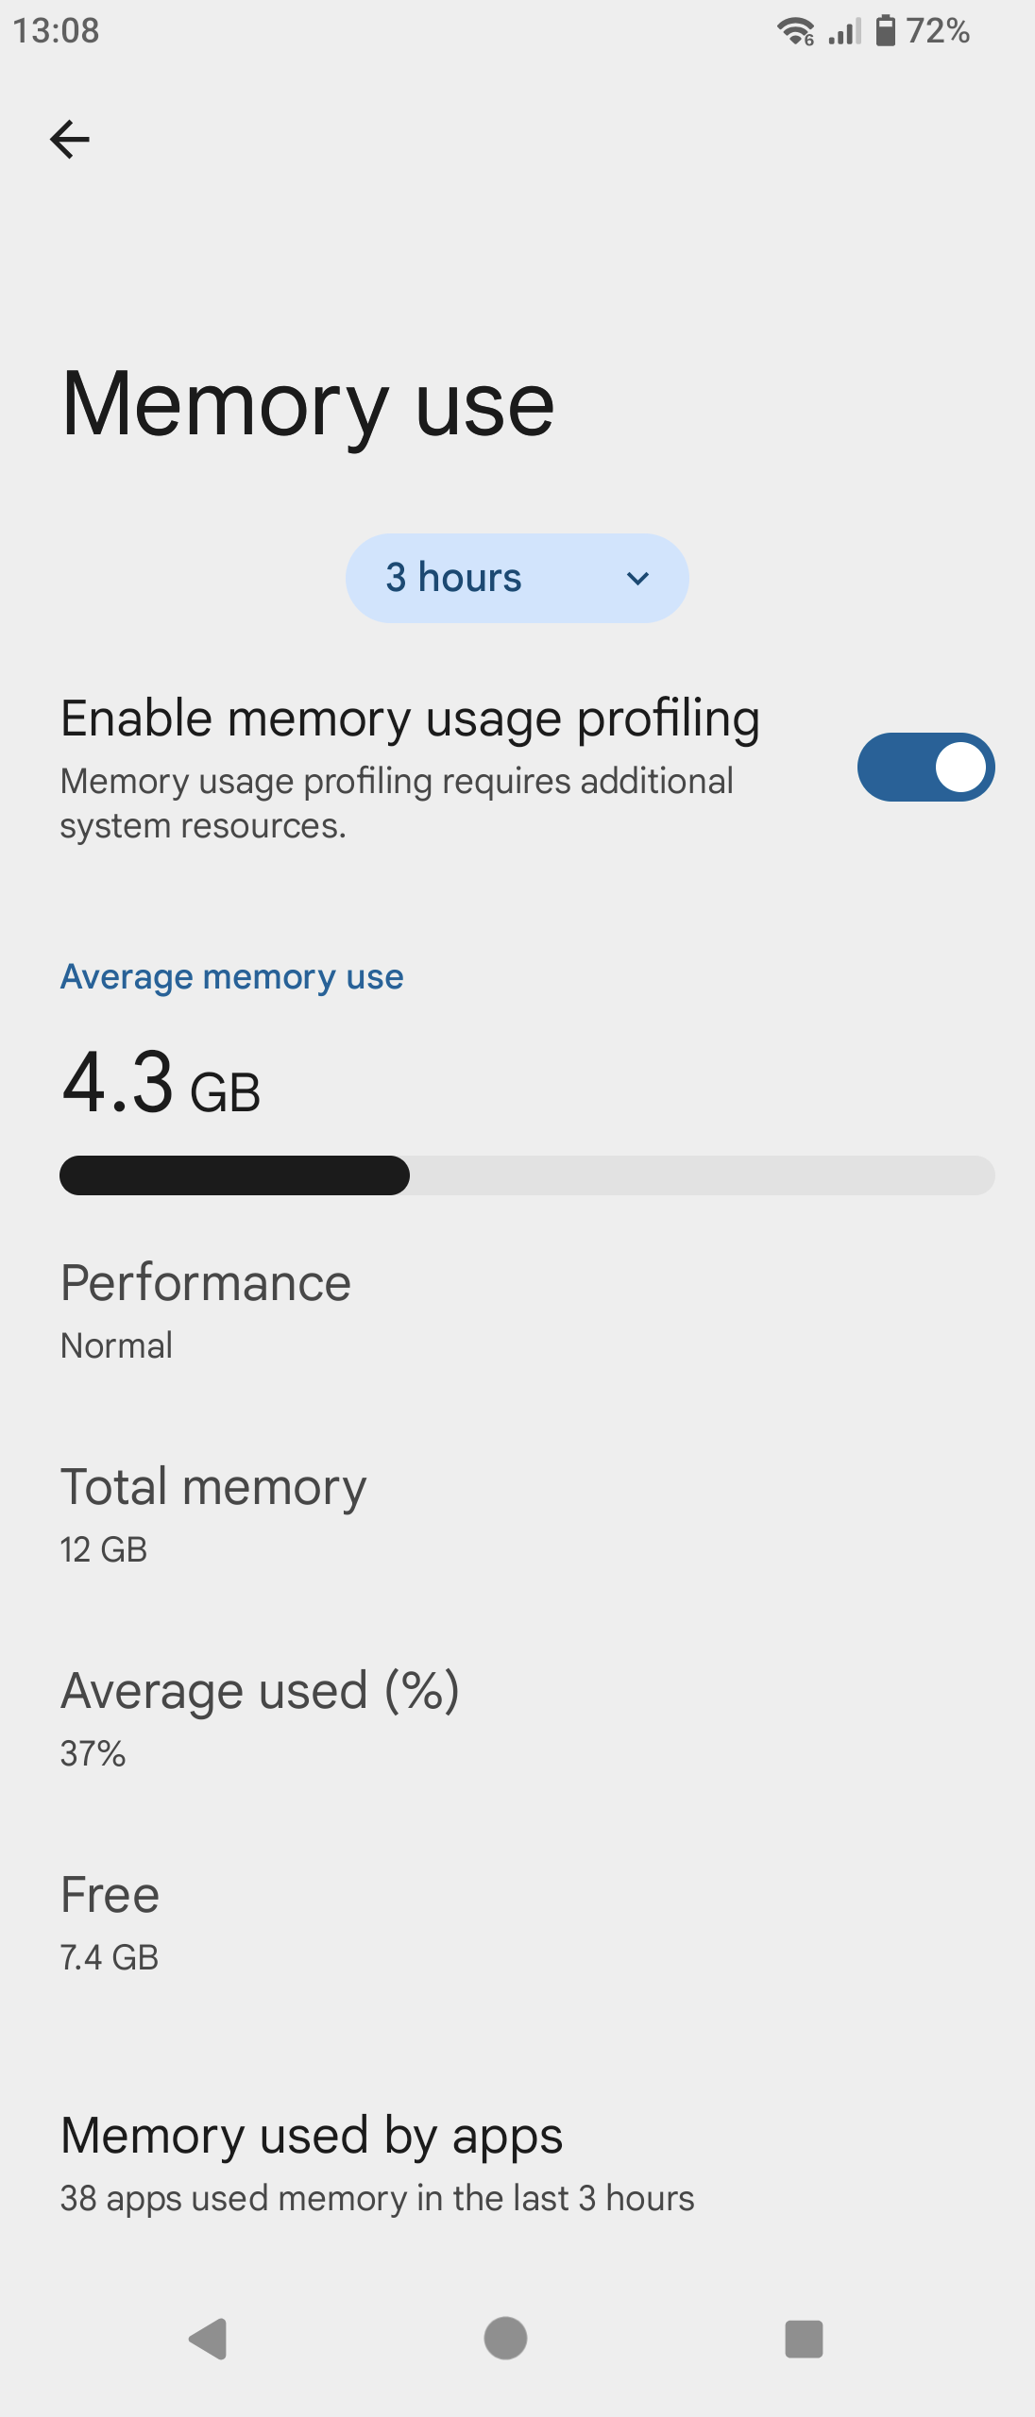The width and height of the screenshot is (1035, 2417).
Task: Tap the 4.3 GB average memory value
Action: (161, 1083)
